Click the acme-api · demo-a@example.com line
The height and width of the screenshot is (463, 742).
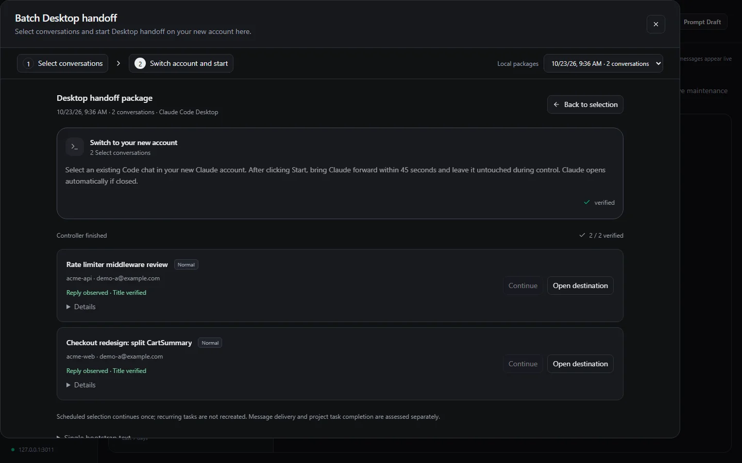(113, 278)
